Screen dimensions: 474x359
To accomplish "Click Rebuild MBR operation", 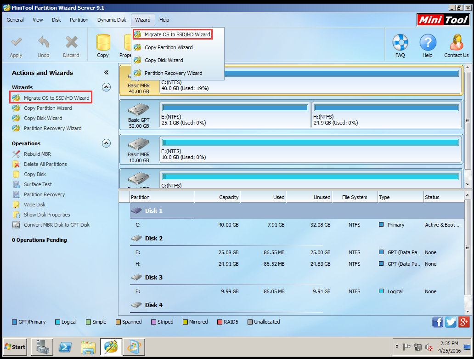I will point(32,154).
